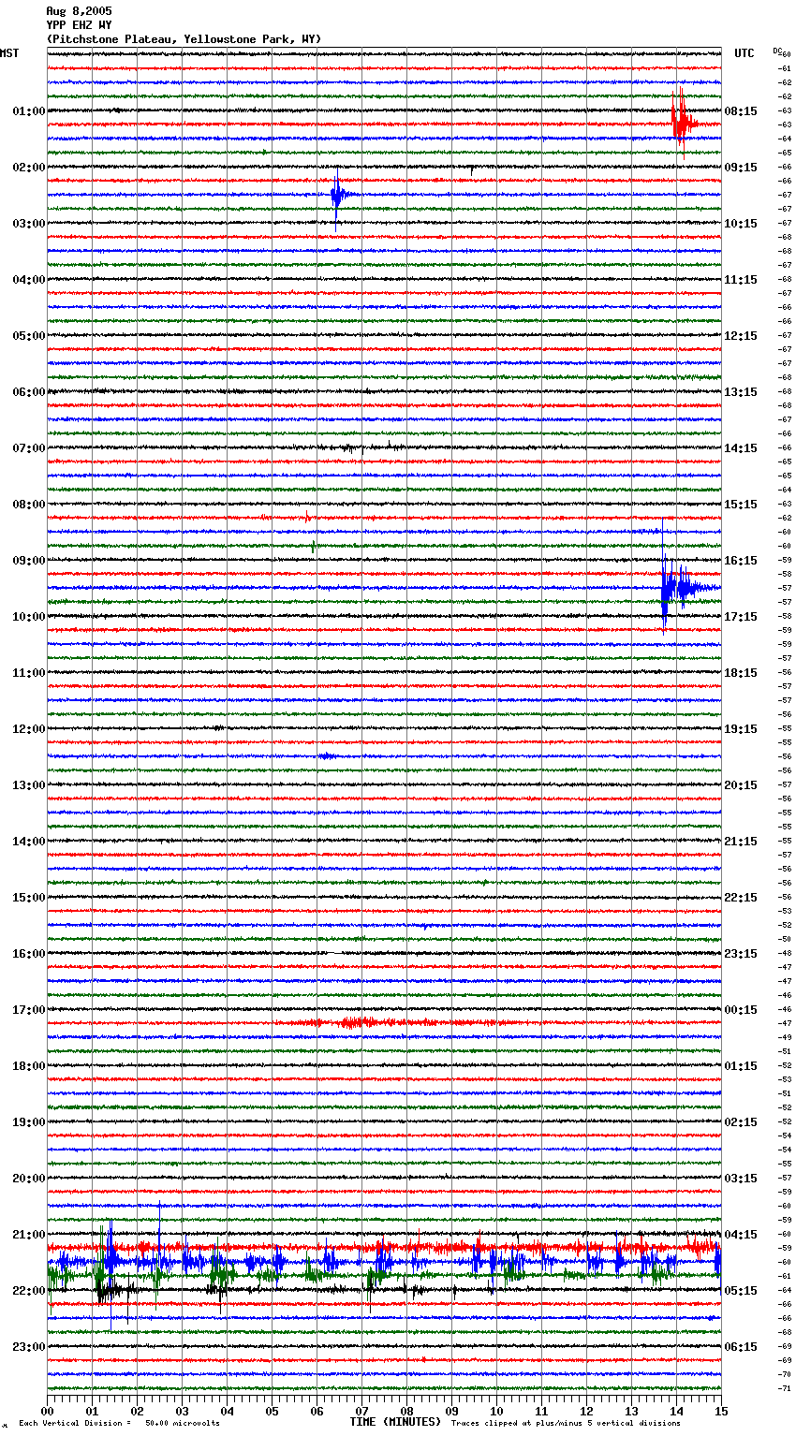Click the 13:15 UTC time label
This screenshot has width=796, height=1436.
[x=741, y=392]
